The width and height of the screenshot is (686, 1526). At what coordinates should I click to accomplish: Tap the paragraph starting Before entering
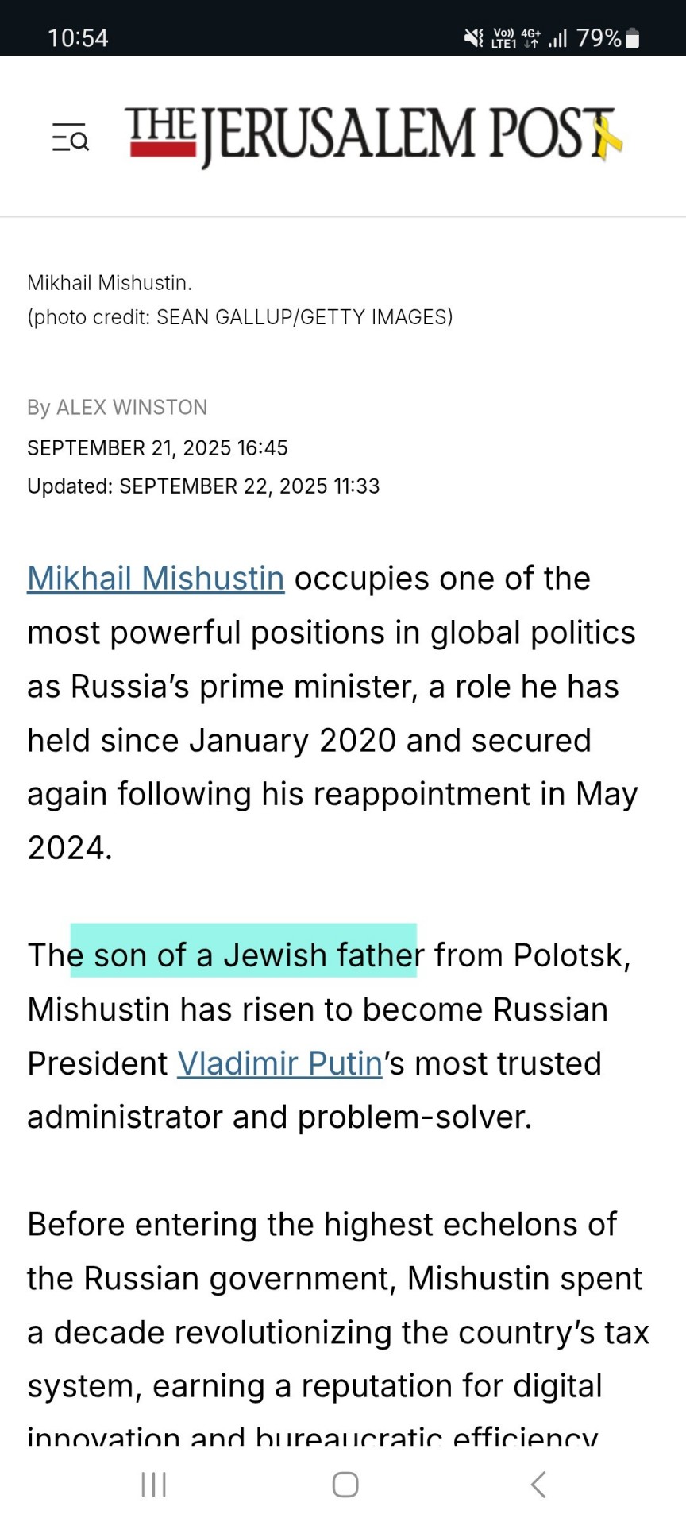click(x=338, y=1331)
